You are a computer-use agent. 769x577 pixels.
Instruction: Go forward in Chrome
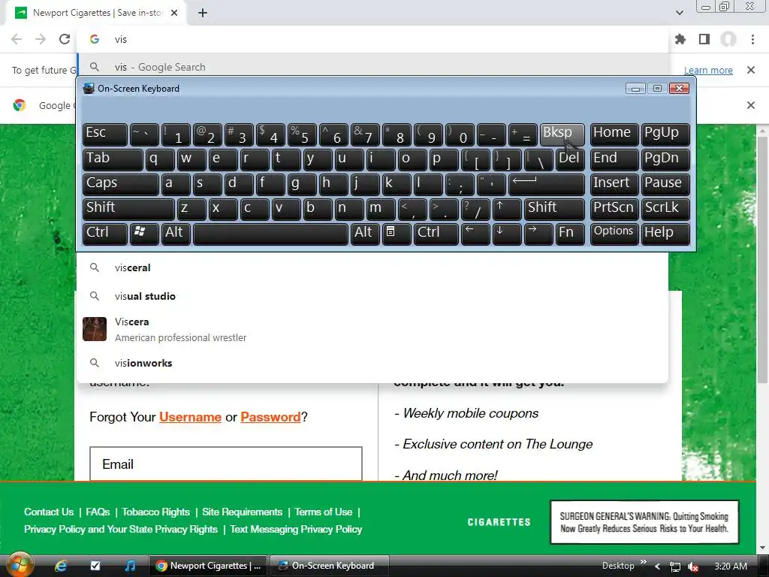41,39
